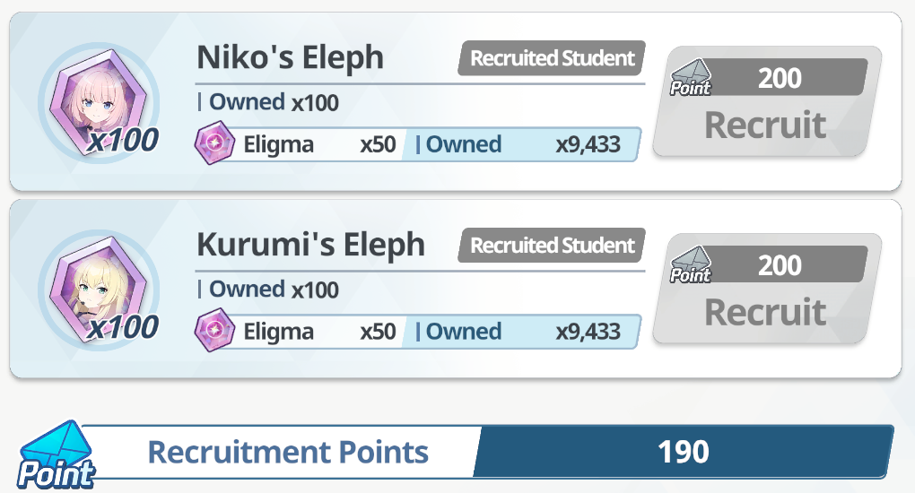Click the Eligma Owned x9,433 field for Kurumi
Screen dimensions: 915x493
click(521, 332)
